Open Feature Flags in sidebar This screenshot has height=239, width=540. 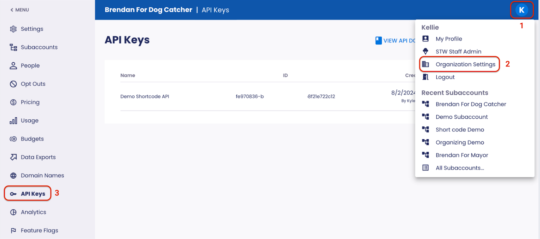[x=39, y=231]
